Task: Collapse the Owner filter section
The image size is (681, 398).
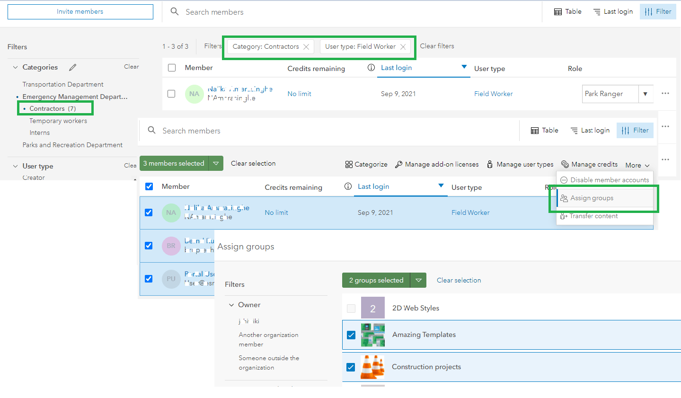Action: pyautogui.click(x=231, y=305)
